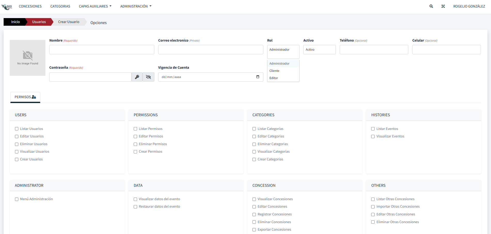Open the Administración dropdown menu

(x=136, y=6)
